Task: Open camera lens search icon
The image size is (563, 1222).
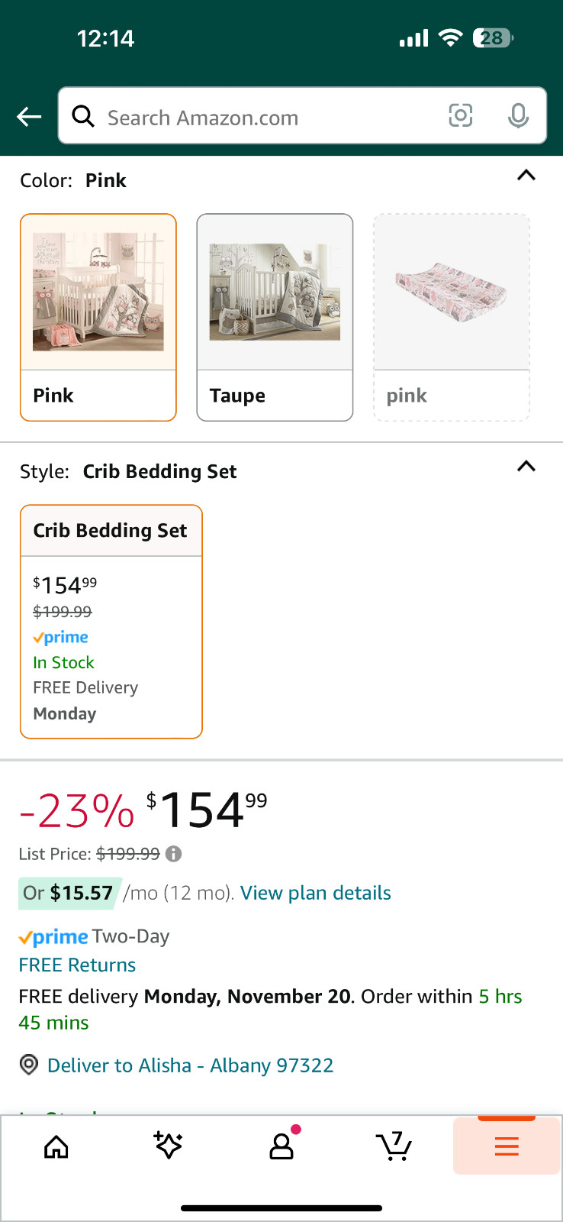Action: pyautogui.click(x=460, y=116)
